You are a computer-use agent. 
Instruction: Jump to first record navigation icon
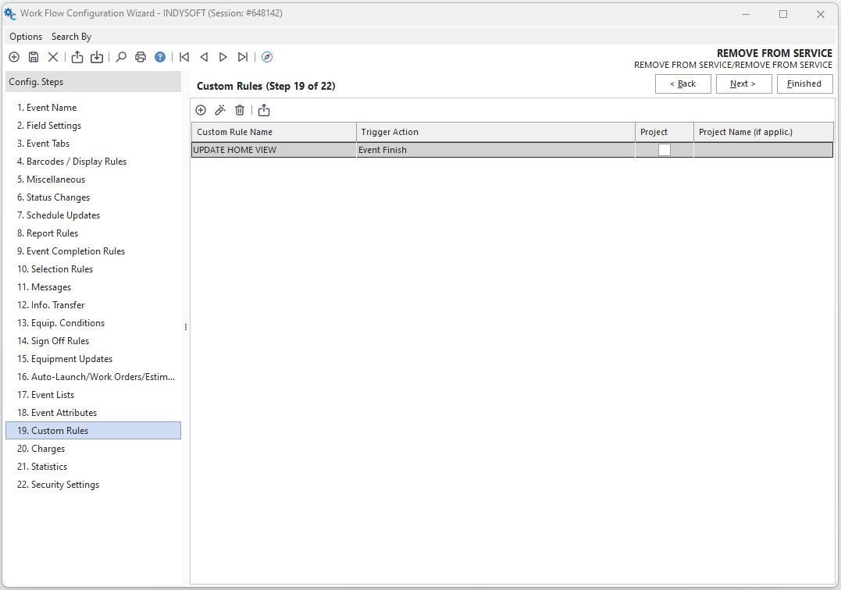coord(184,57)
